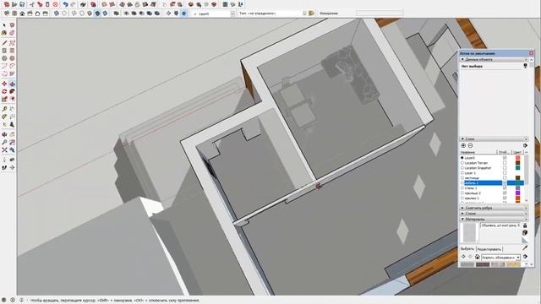
Task: Select the Rectangle drawing tool
Action: [x=4, y=51]
